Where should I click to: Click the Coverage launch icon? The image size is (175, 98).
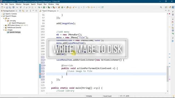49,7
